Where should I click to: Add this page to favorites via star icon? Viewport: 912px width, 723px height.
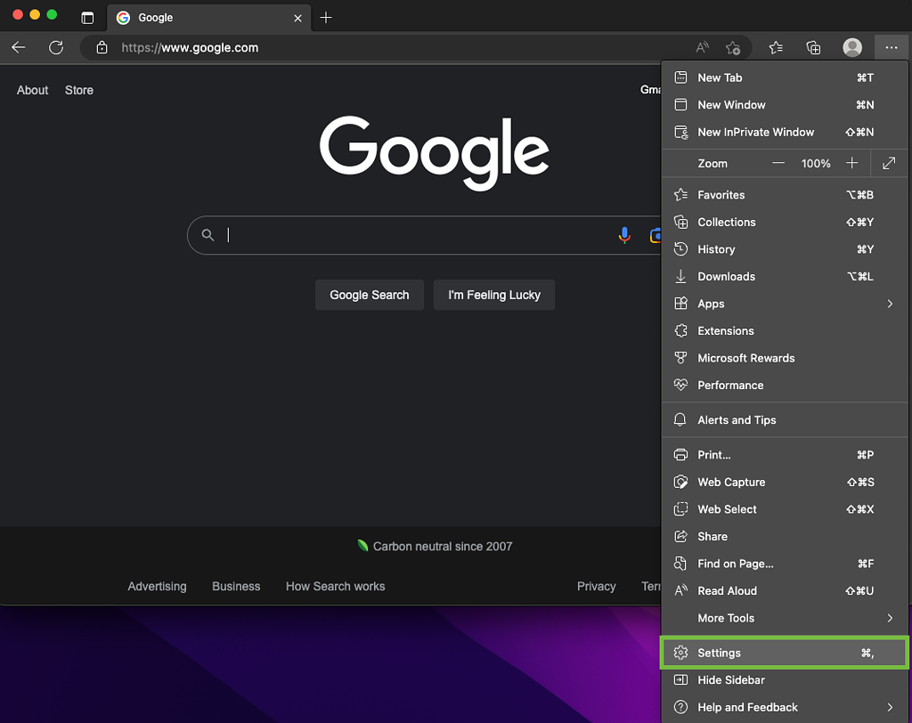pos(732,47)
